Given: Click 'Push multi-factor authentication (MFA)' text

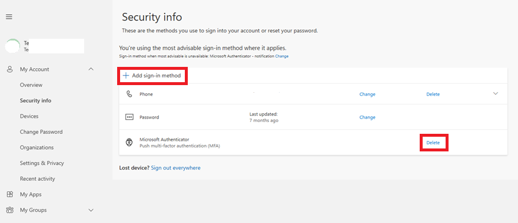Looking at the screenshot, I should pyautogui.click(x=180, y=146).
